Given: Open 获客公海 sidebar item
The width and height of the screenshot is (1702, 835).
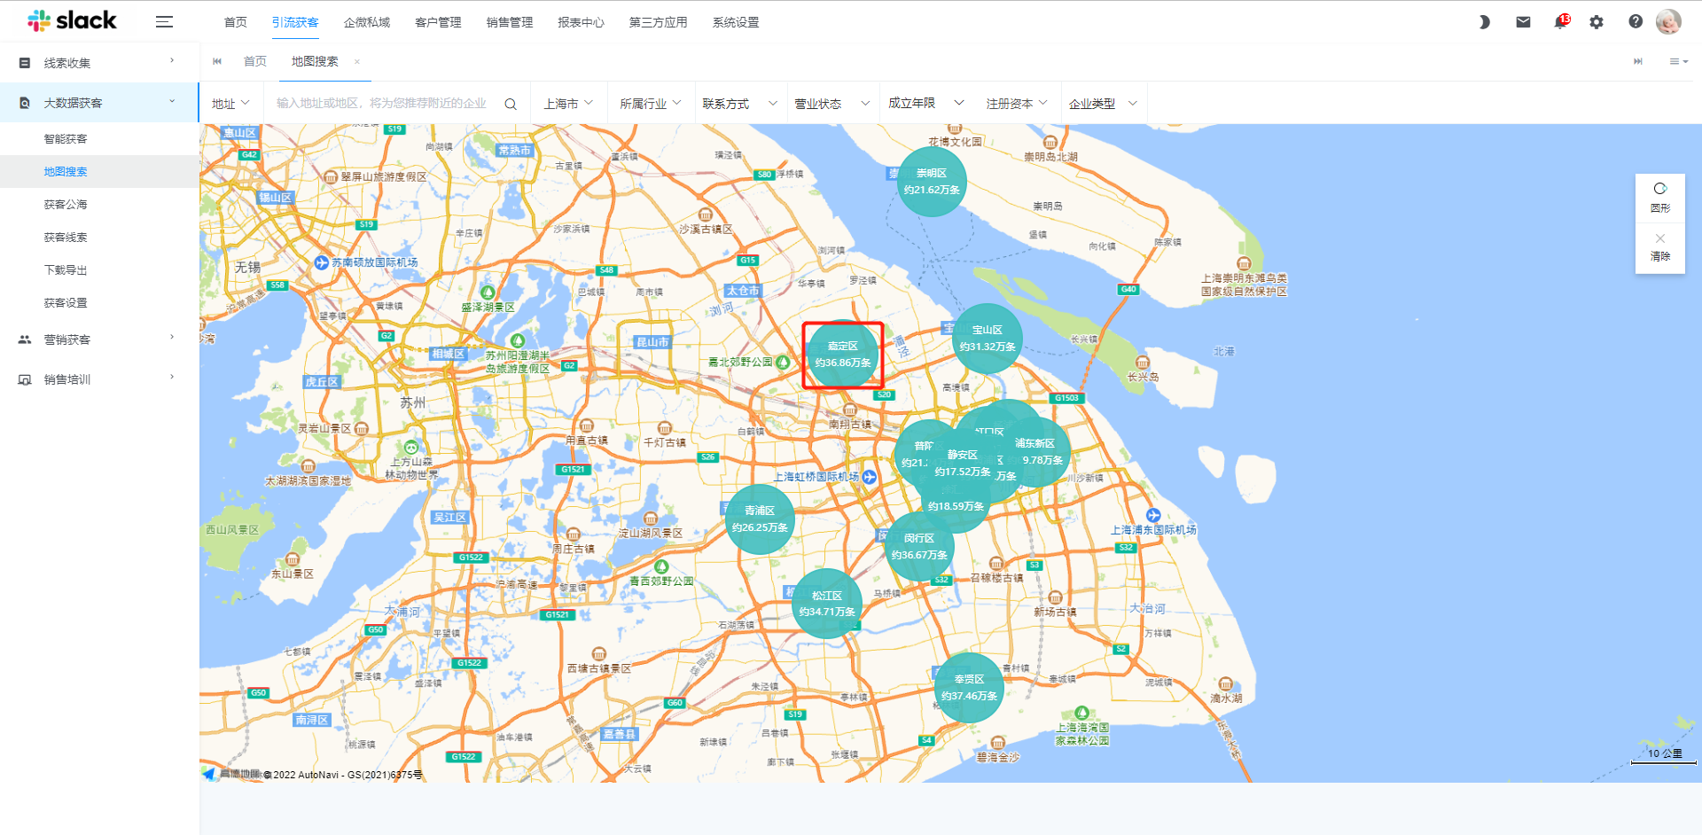Looking at the screenshot, I should [66, 205].
